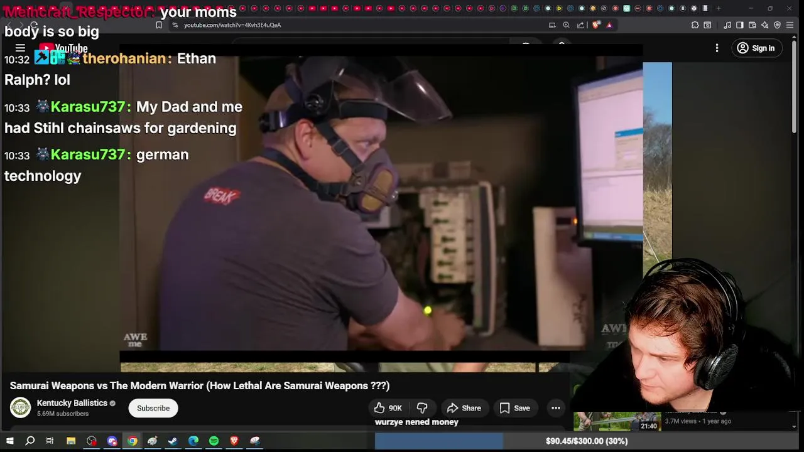This screenshot has width=804, height=452.
Task: Open the browser main hamburger menu
Action: (x=790, y=25)
